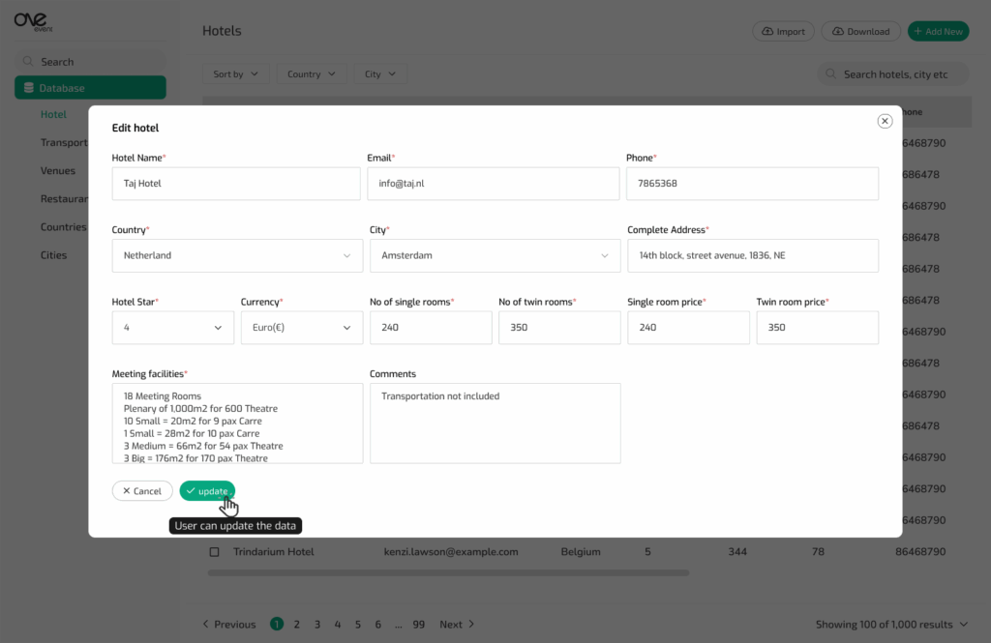Viewport: 991px width, 643px height.
Task: Click the Database stack icon
Action: pos(29,88)
